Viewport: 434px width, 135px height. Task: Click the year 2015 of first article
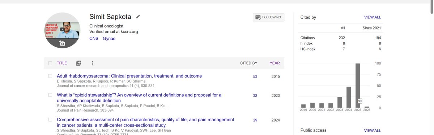[x=276, y=77]
